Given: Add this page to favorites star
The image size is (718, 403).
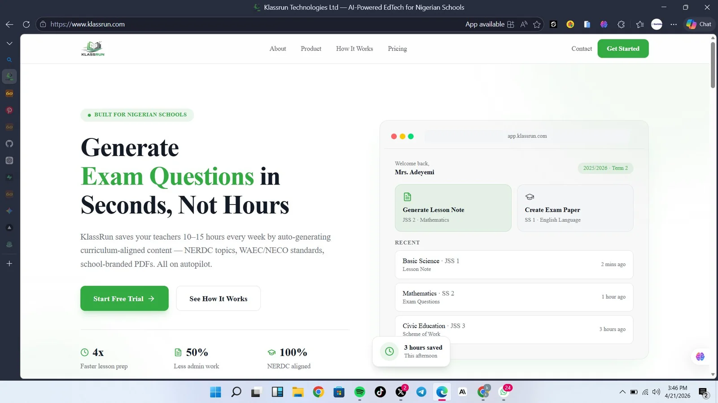Looking at the screenshot, I should pyautogui.click(x=537, y=24).
